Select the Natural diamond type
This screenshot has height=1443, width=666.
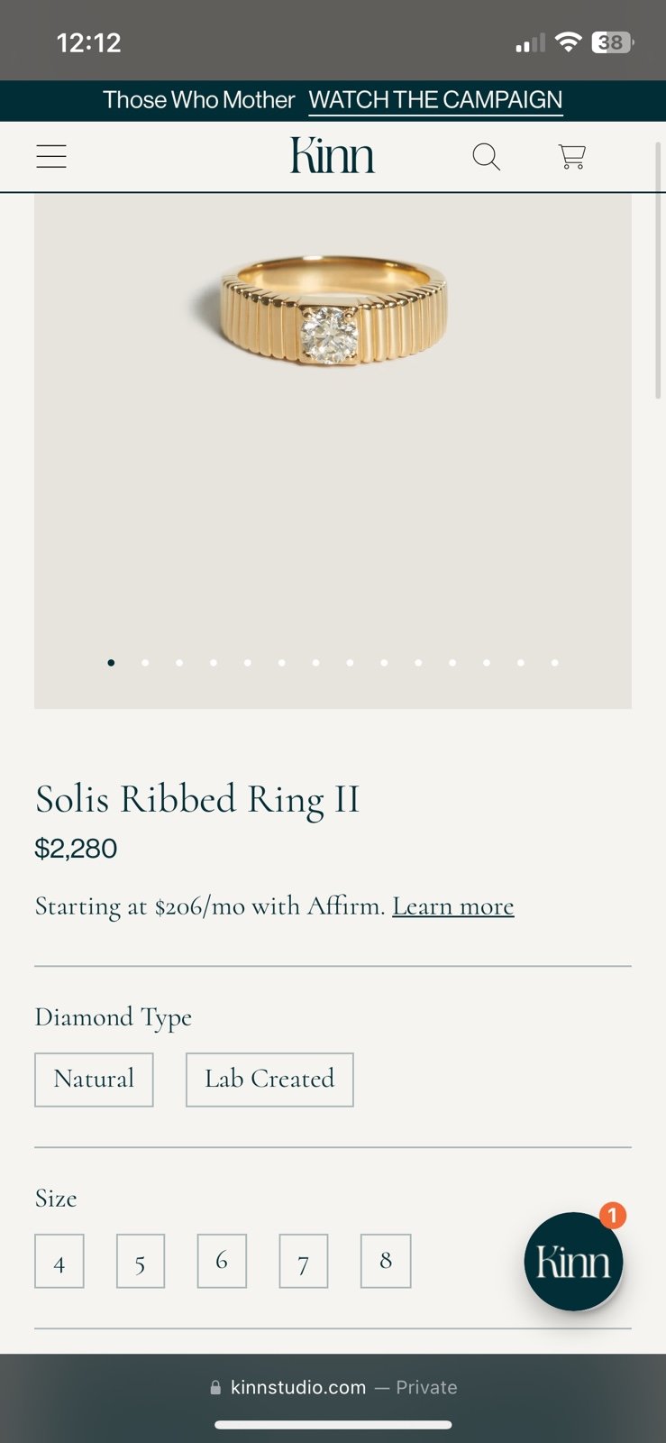(x=94, y=1080)
